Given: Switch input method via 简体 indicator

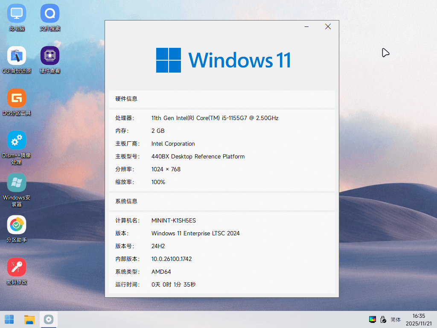Looking at the screenshot, I should 396,319.
